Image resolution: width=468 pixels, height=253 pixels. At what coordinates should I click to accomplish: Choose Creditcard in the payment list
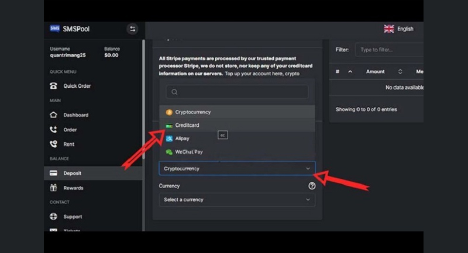tap(238, 125)
